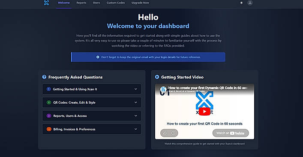303x157 pixels.
Task: Click the 'Don't forget to keep the original email' notice text
Action: (x=151, y=57)
